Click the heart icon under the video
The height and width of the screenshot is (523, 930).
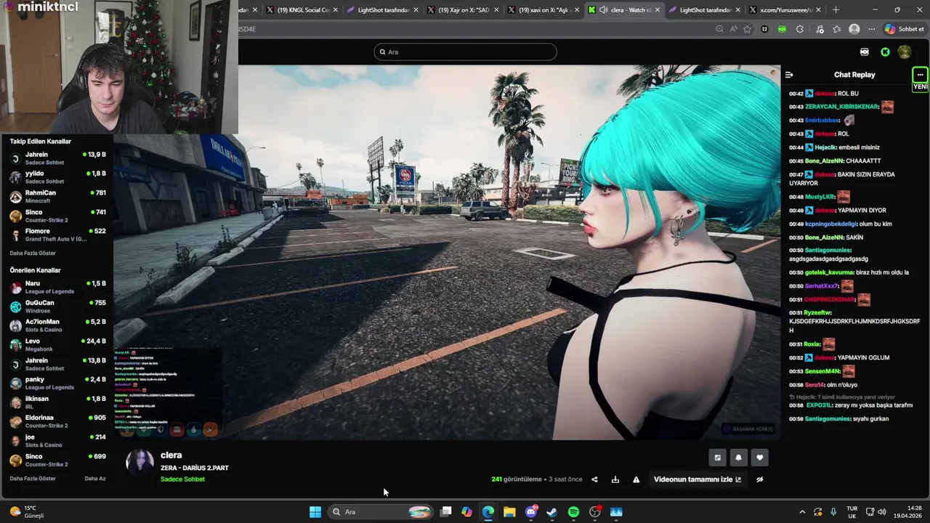pyautogui.click(x=760, y=458)
